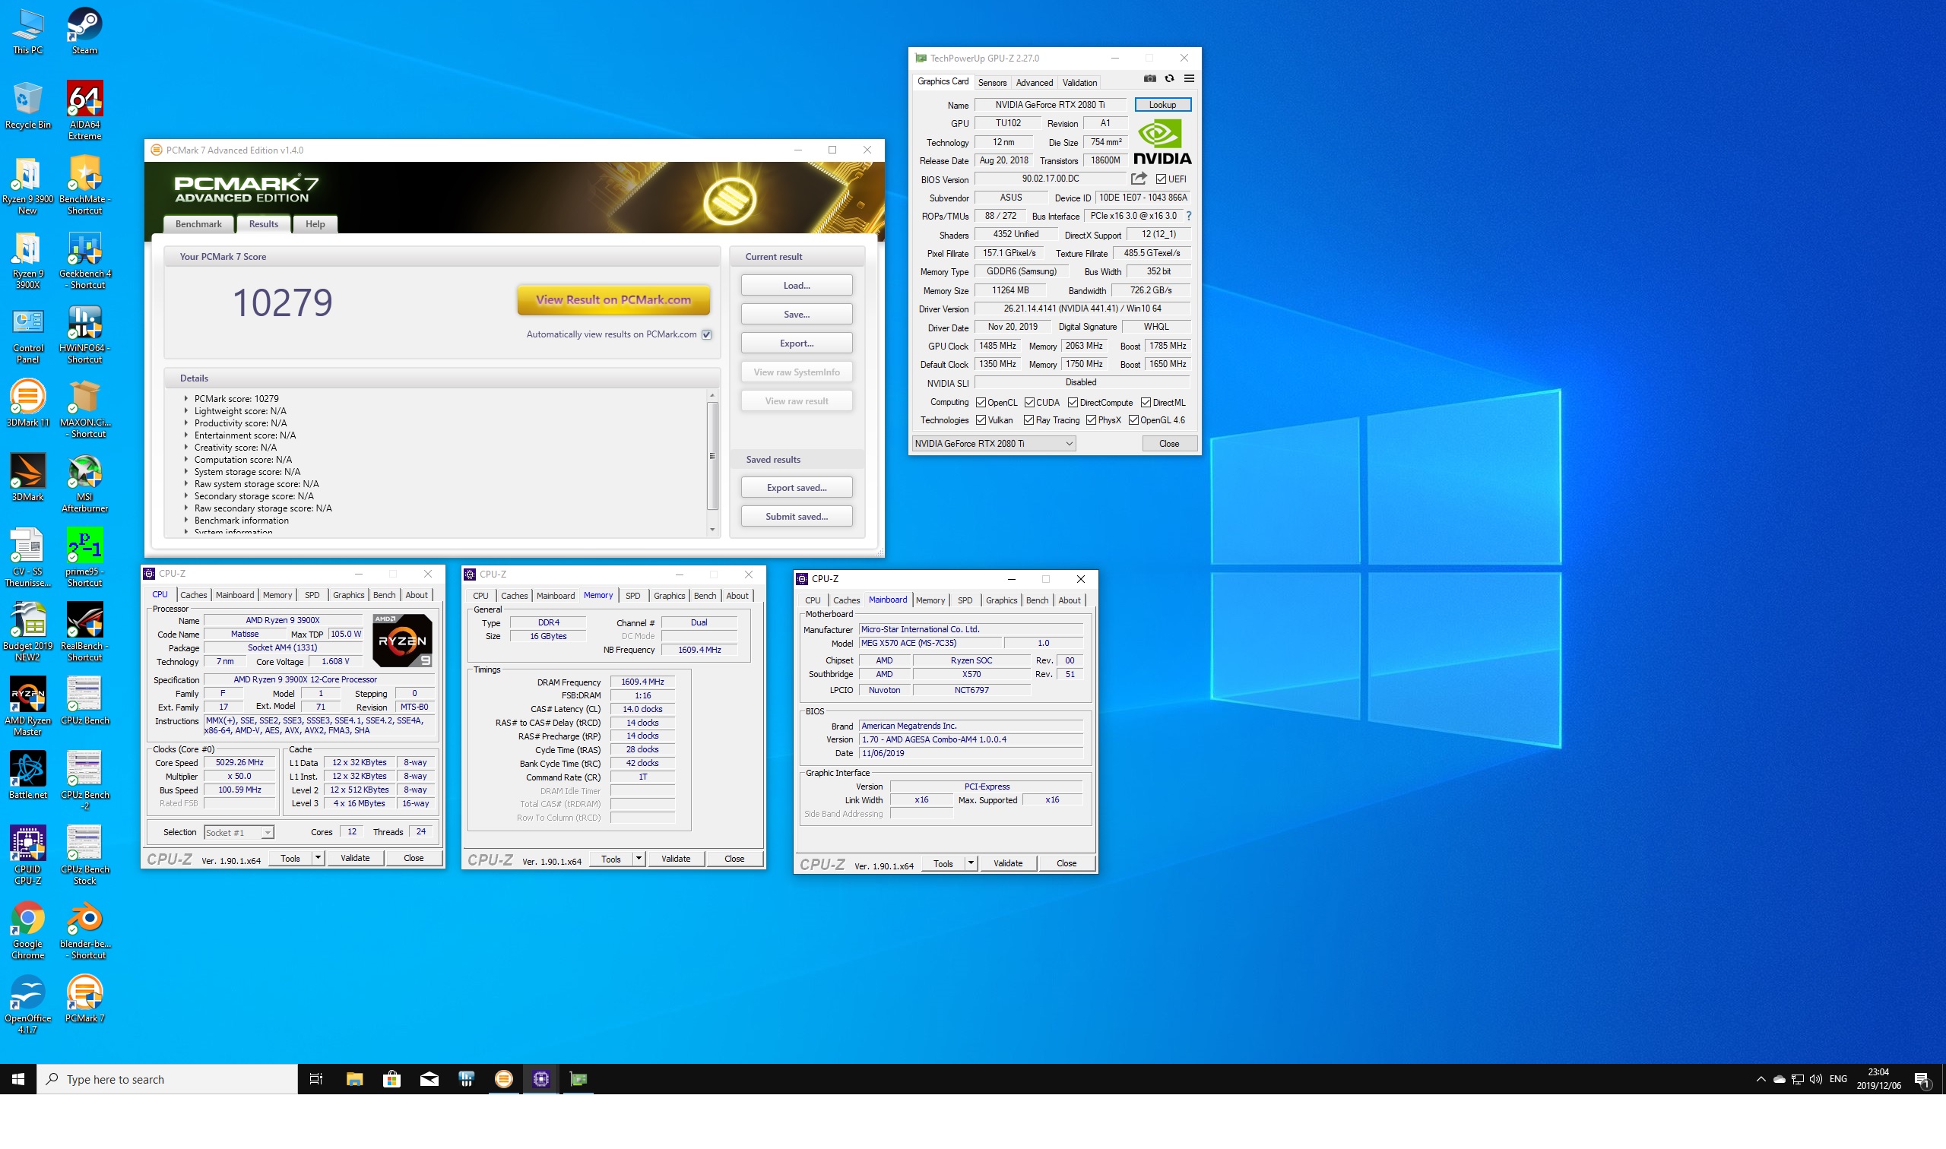Click the Export... button in Current result
Image resolution: width=1946 pixels, height=1149 pixels.
point(796,343)
